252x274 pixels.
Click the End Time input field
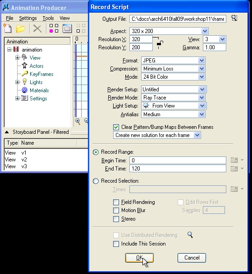tap(178, 169)
